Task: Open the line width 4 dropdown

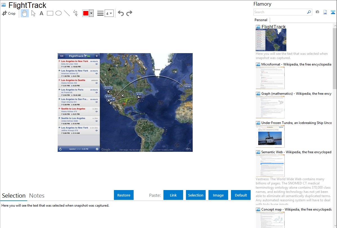Action: (109, 13)
